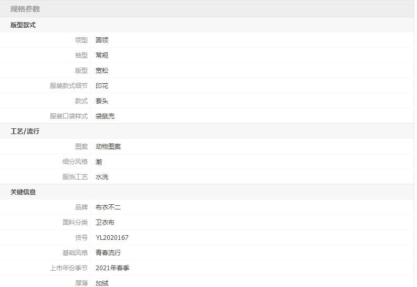The width and height of the screenshot is (417, 287).
Task: Select the 工艺/流行 section header
Action: pyautogui.click(x=25, y=131)
